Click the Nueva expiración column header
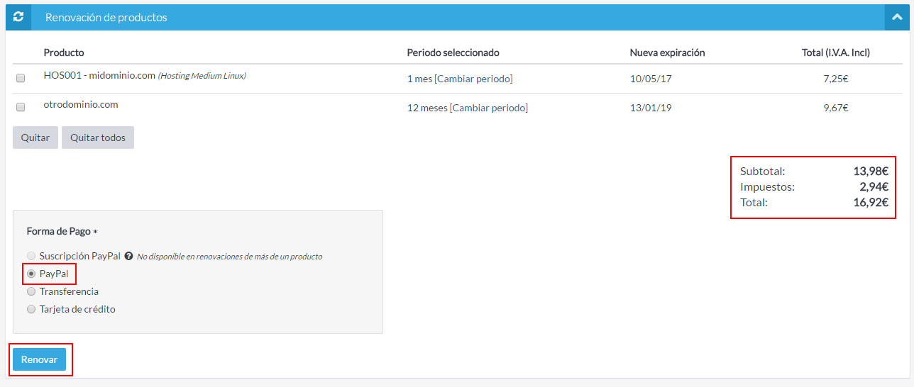The height and width of the screenshot is (387, 914). click(667, 52)
